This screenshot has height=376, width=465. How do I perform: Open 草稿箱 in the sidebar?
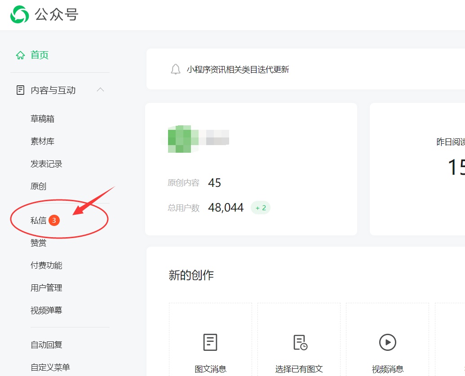pos(42,119)
